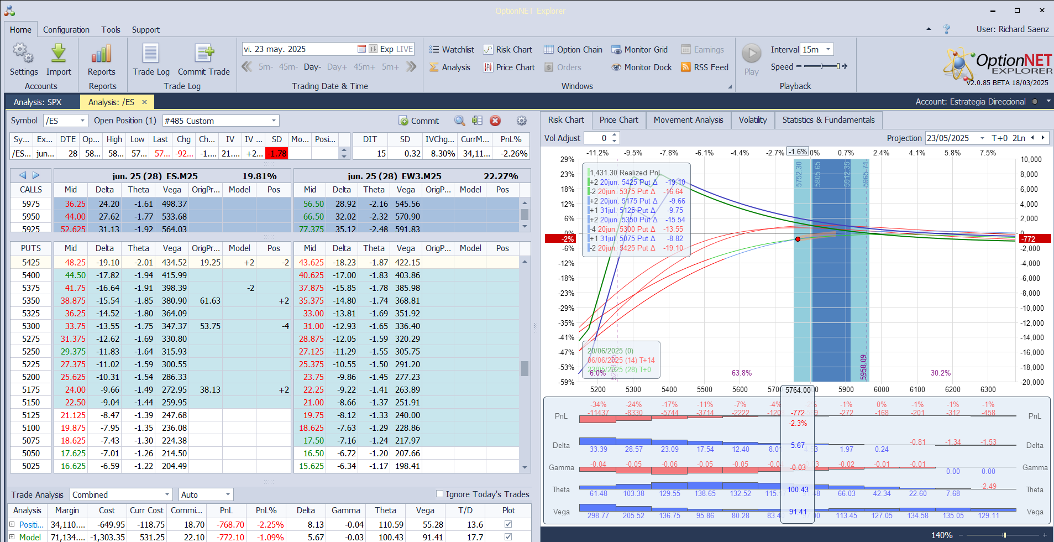Open the Account dropdown arrow

(1048, 102)
